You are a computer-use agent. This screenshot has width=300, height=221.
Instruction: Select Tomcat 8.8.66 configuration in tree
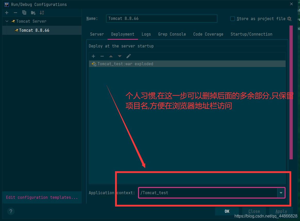click(x=42, y=30)
